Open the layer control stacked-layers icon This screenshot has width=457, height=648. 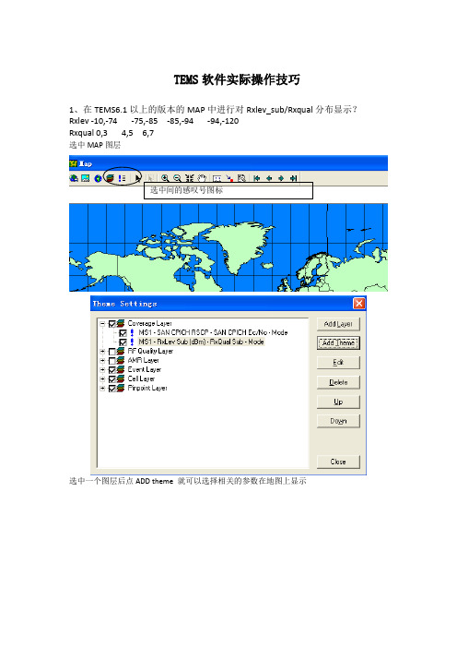(x=111, y=178)
